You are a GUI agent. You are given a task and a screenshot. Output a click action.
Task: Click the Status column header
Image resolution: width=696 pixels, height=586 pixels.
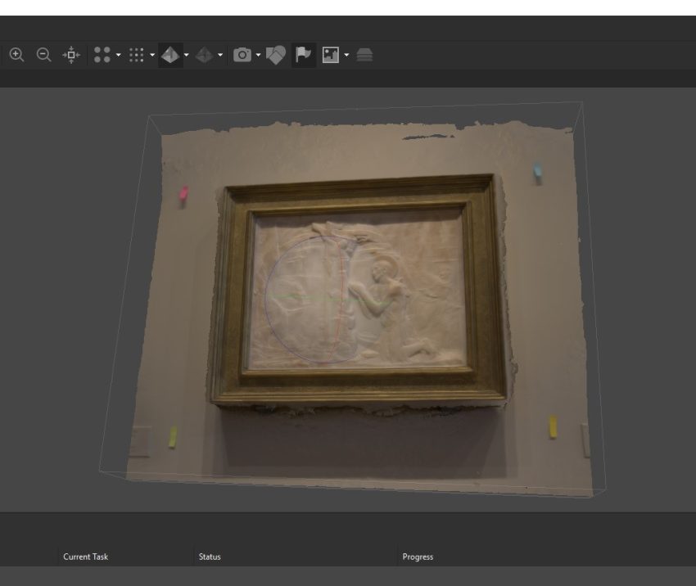tap(210, 557)
